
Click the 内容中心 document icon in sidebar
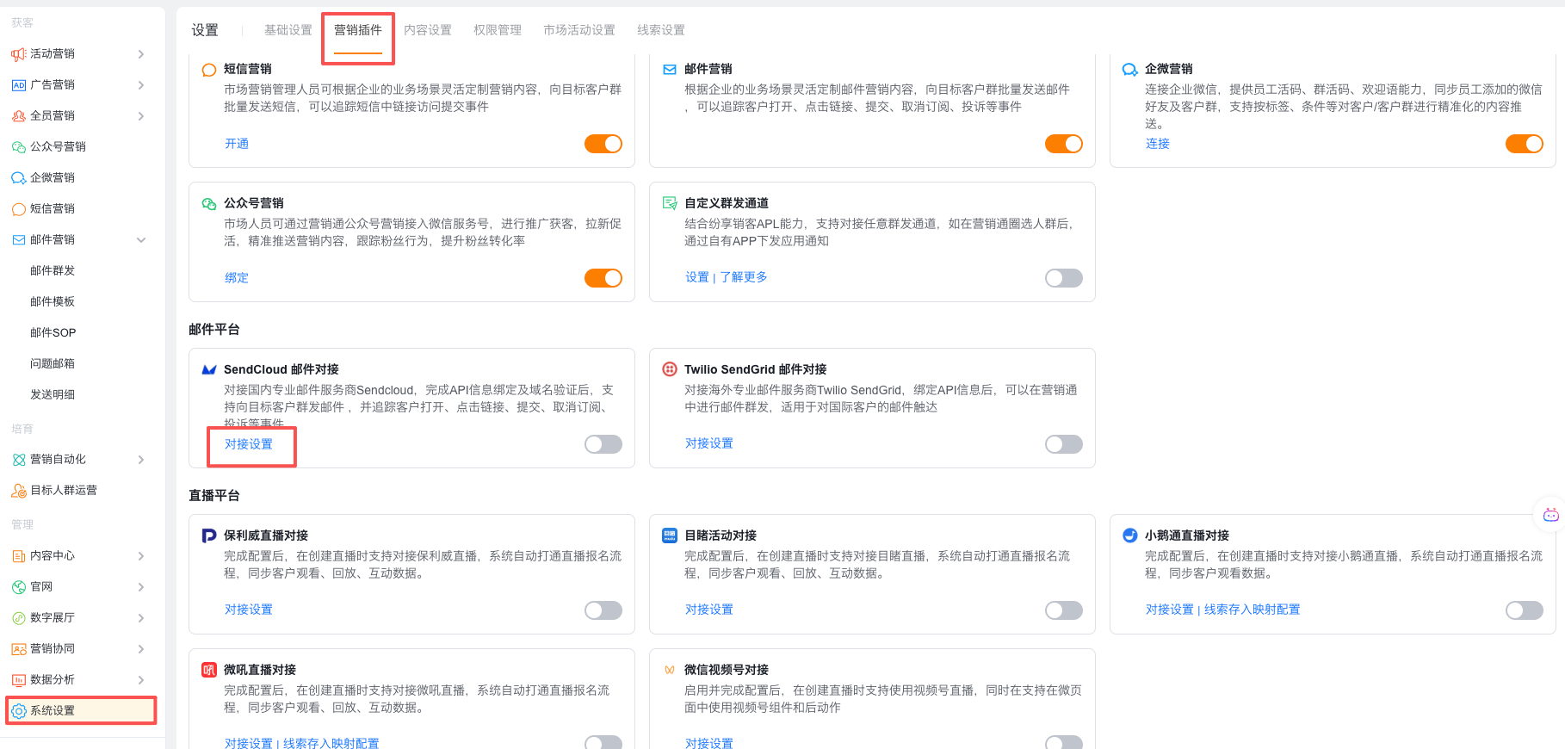[x=18, y=556]
